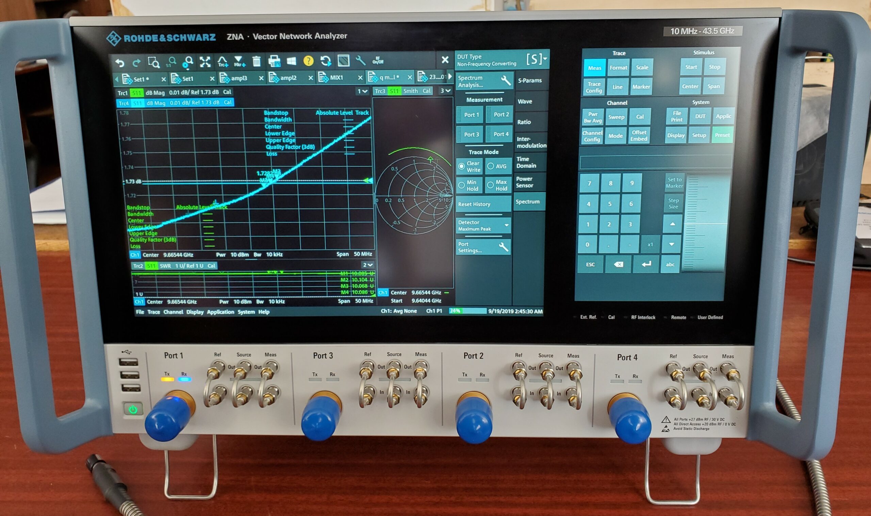Close the ampl2 setup tab
The width and height of the screenshot is (871, 516).
click(310, 78)
